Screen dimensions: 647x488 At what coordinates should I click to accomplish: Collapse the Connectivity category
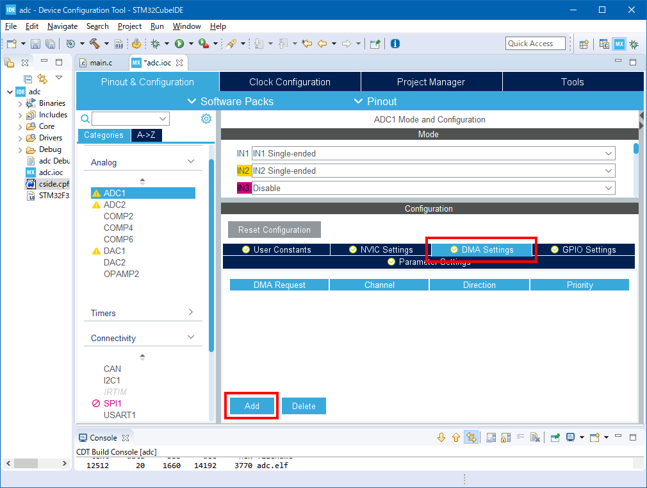(x=191, y=337)
